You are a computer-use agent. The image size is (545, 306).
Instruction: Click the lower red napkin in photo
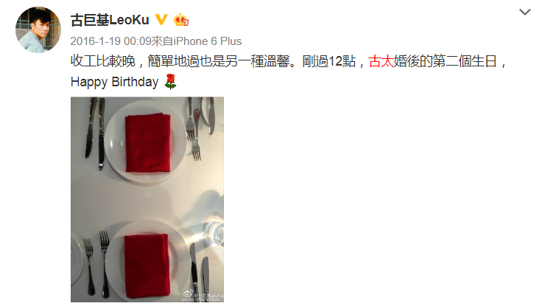click(147, 266)
